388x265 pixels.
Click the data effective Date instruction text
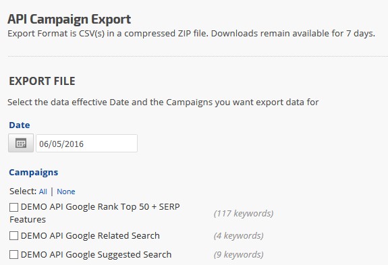[x=163, y=102]
